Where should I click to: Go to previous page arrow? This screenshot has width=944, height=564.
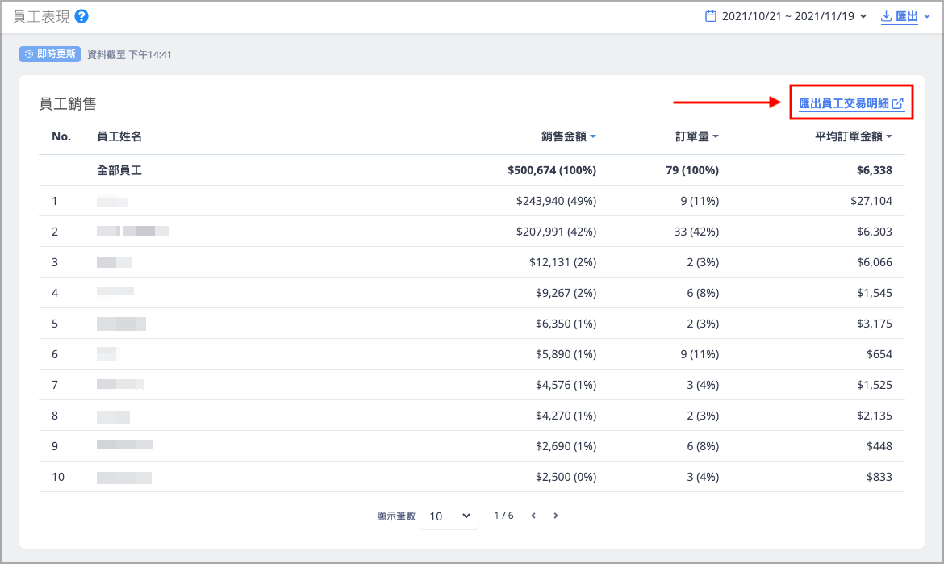[x=533, y=516]
